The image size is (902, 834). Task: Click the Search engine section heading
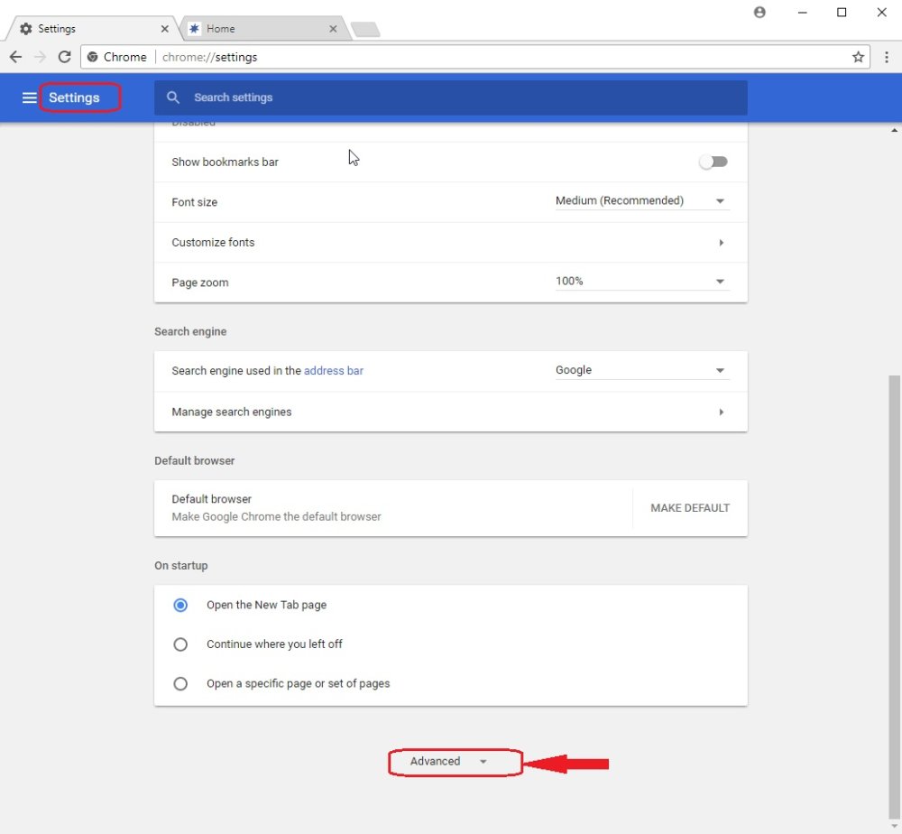pos(190,331)
